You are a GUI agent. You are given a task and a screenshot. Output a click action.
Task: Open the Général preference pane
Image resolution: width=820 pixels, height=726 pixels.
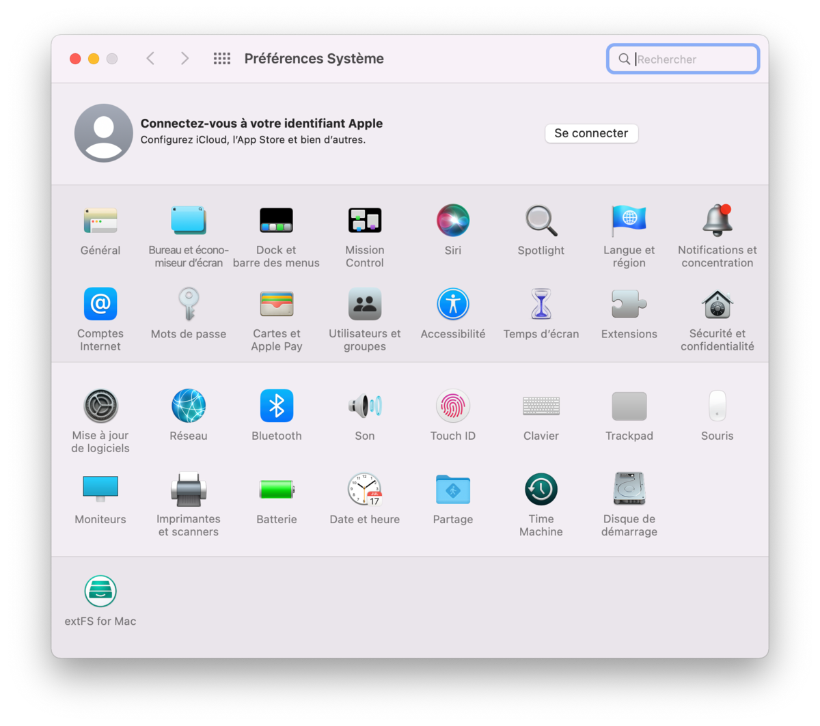tap(100, 221)
